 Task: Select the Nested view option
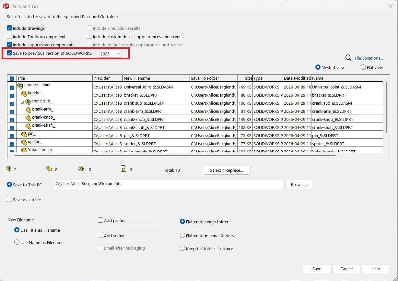pos(318,67)
